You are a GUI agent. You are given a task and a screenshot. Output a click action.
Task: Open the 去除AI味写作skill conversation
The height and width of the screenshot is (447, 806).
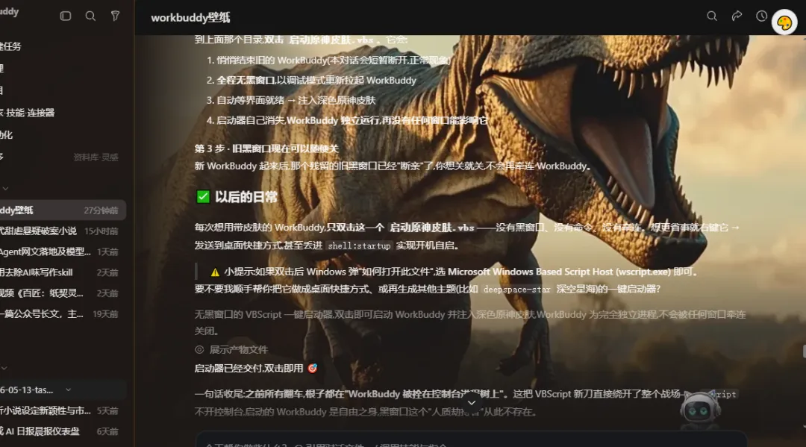click(x=60, y=272)
